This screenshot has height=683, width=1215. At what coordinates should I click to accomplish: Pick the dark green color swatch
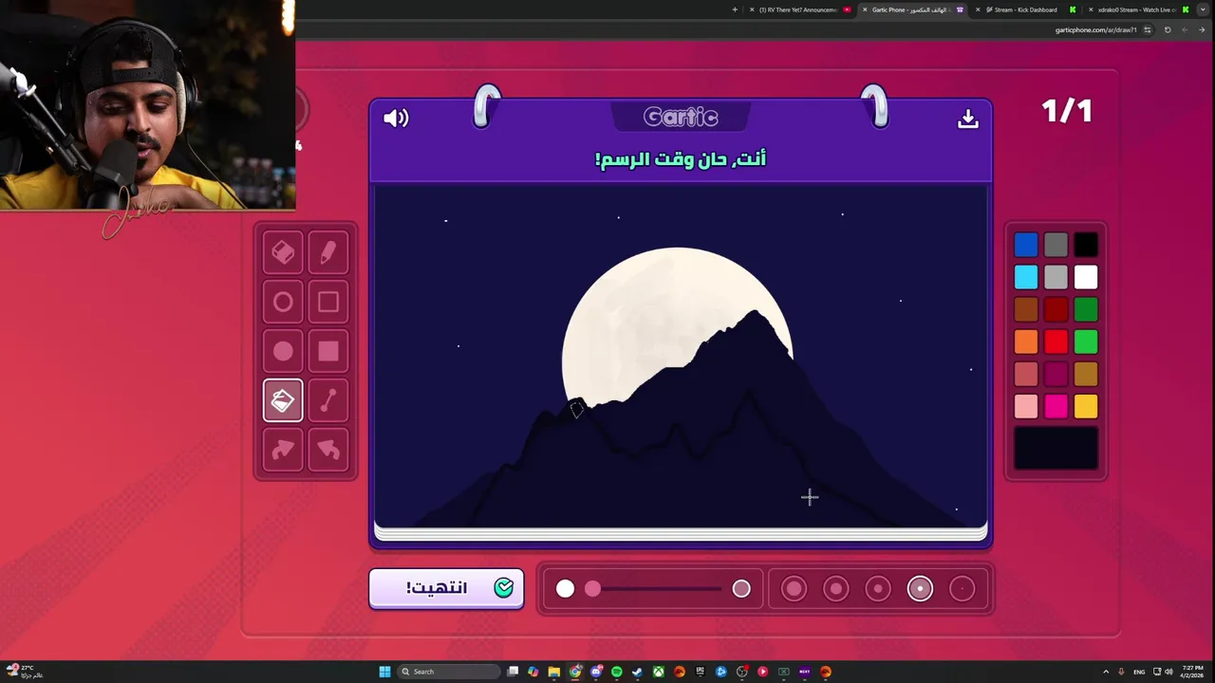(x=1086, y=309)
